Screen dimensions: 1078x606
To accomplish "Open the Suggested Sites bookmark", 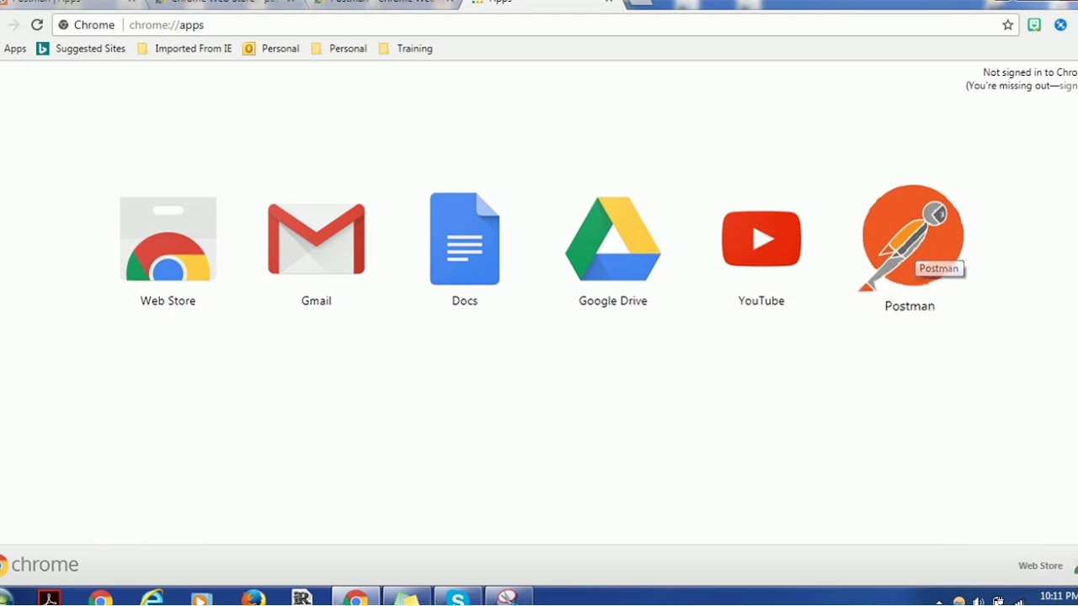I will [81, 49].
